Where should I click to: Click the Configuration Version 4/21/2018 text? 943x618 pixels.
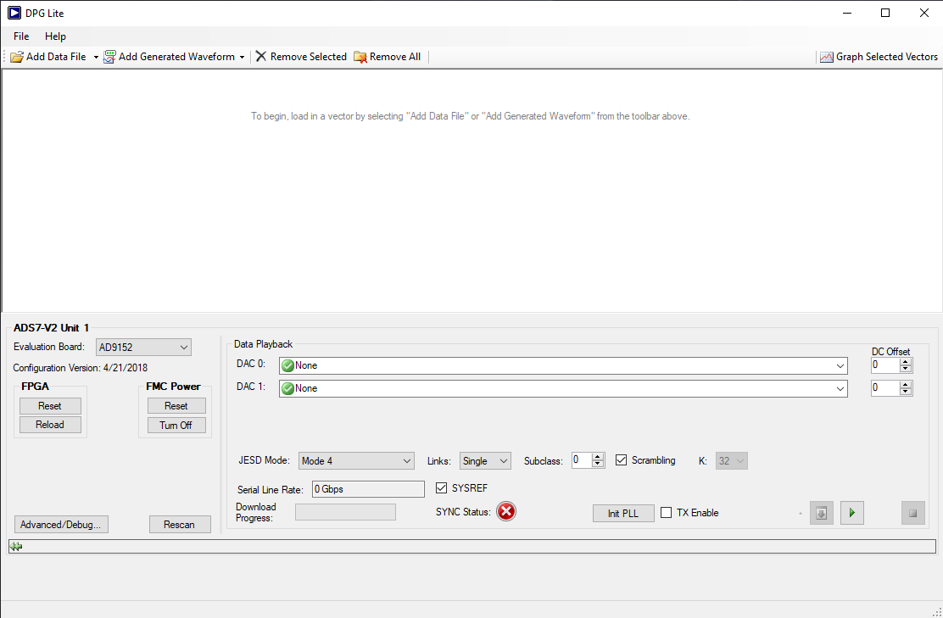(80, 368)
